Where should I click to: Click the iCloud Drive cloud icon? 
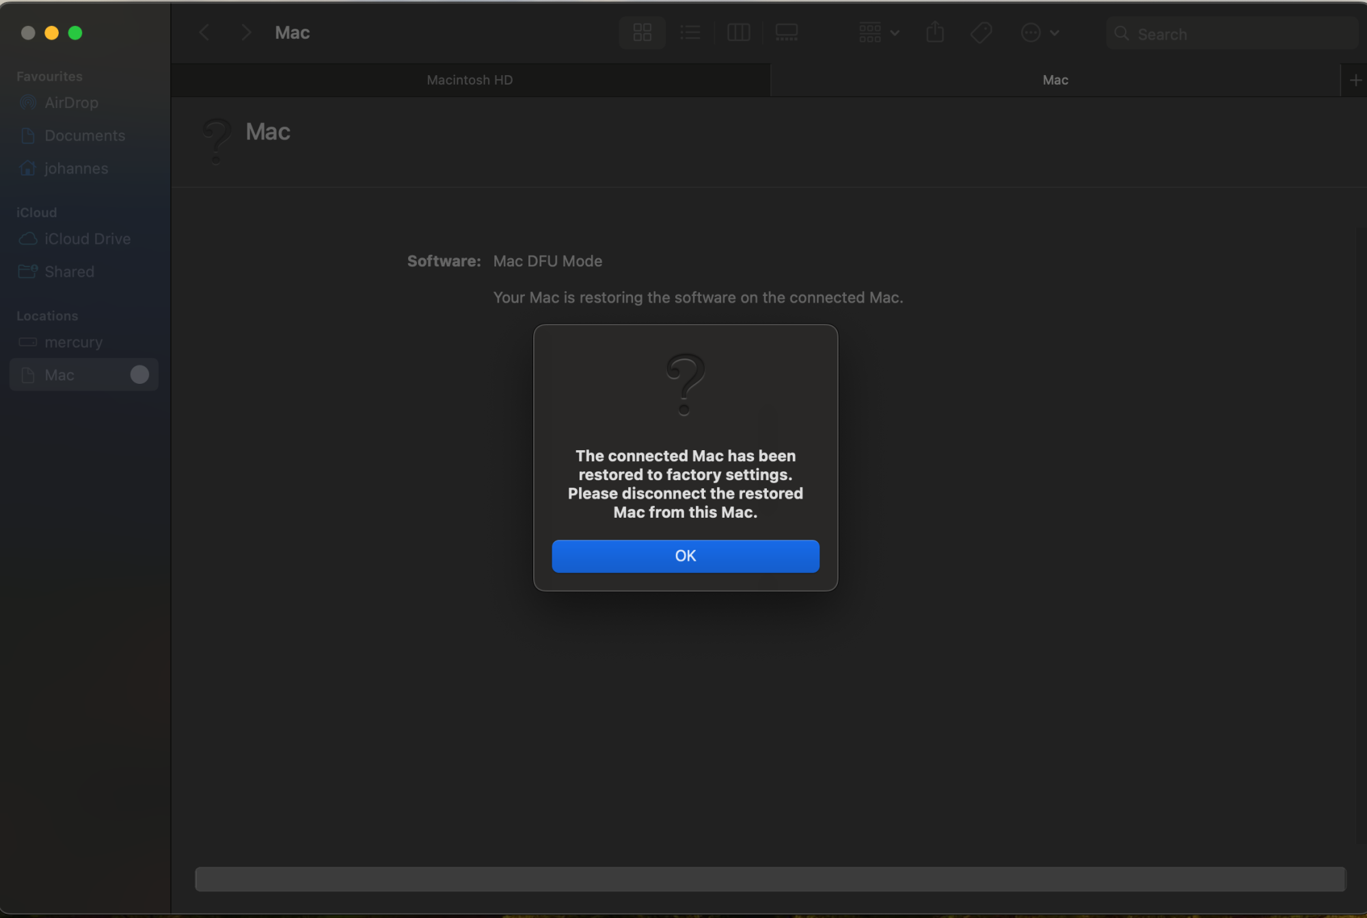(x=27, y=238)
